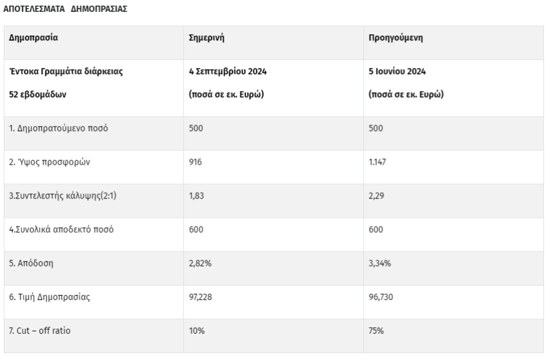The width and height of the screenshot is (549, 360).
Task: Click the yield value 3,34%
Action: coord(381,263)
